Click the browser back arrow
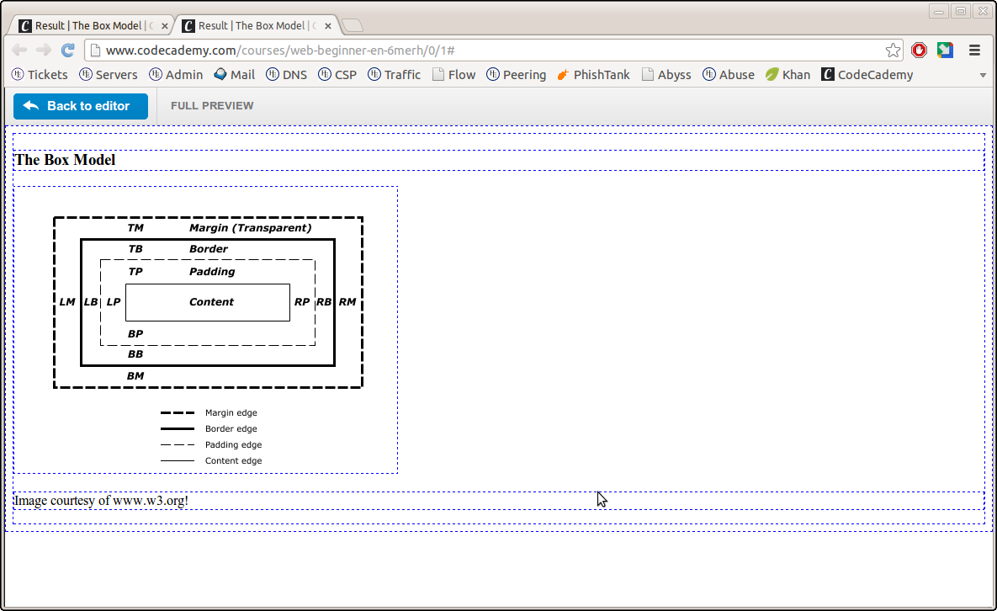This screenshot has width=997, height=611. click(x=19, y=50)
